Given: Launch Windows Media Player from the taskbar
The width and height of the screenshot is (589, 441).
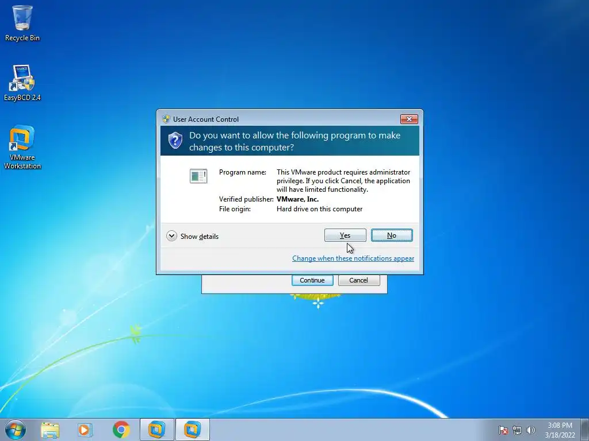Looking at the screenshot, I should click(x=85, y=430).
